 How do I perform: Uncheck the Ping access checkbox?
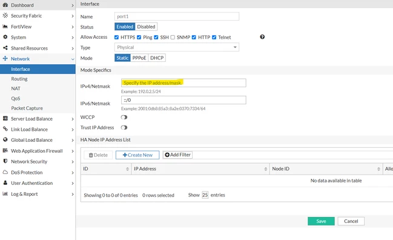139,38
